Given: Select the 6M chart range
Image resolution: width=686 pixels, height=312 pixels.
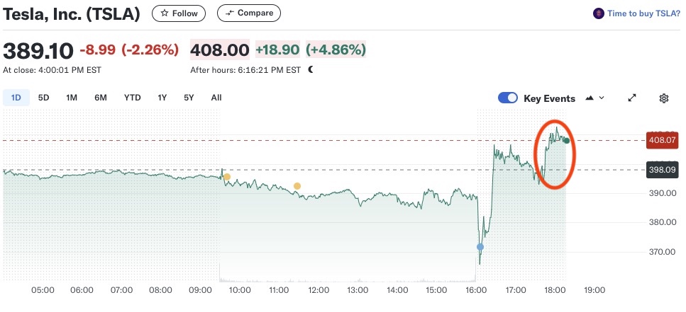Looking at the screenshot, I should [x=101, y=98].
